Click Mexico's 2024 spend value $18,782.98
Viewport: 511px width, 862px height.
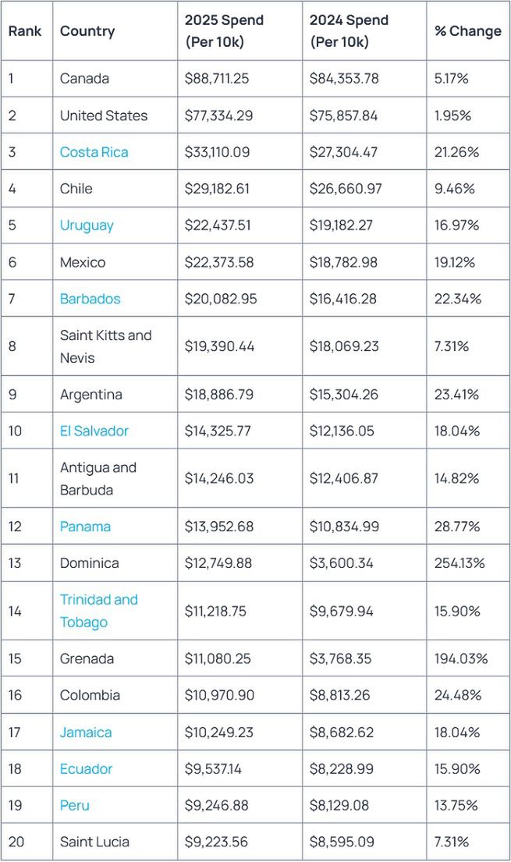coord(343,262)
